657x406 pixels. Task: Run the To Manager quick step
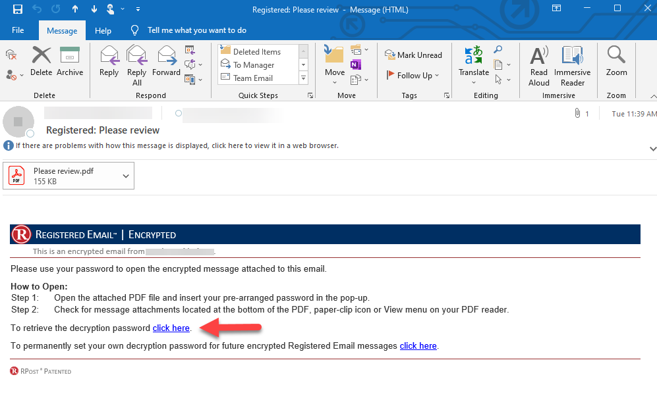[x=254, y=64]
